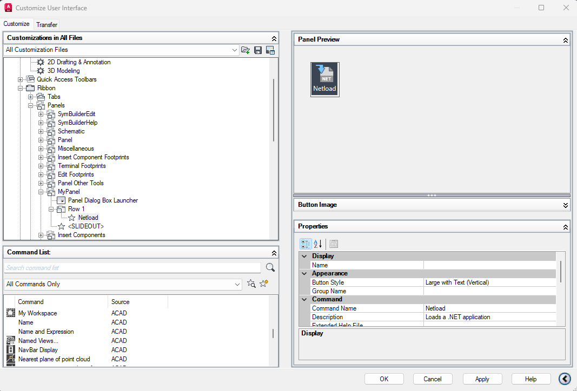Select the Netload button in Panel Preview

(324, 79)
